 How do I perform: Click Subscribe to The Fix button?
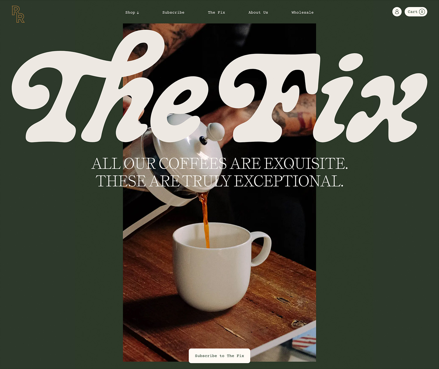(x=220, y=356)
